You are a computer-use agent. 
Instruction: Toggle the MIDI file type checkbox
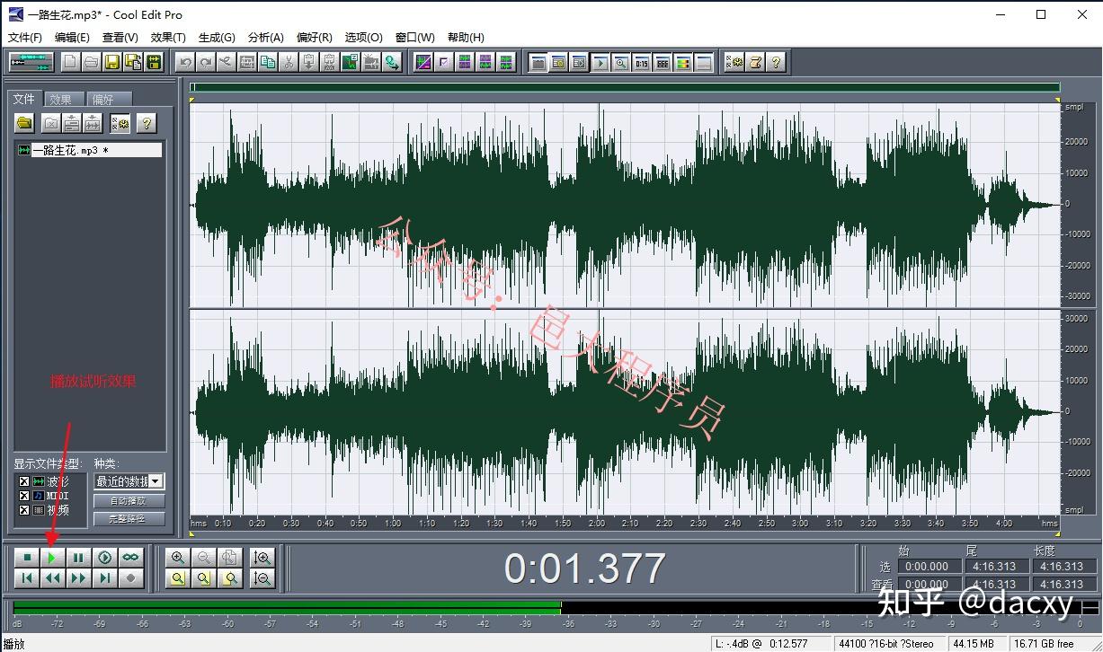tap(24, 496)
